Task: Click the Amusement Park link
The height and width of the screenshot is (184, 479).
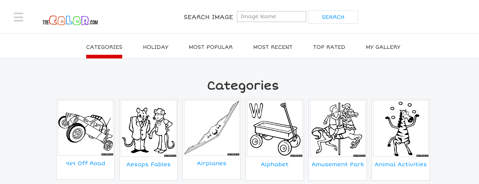Action: (x=338, y=164)
